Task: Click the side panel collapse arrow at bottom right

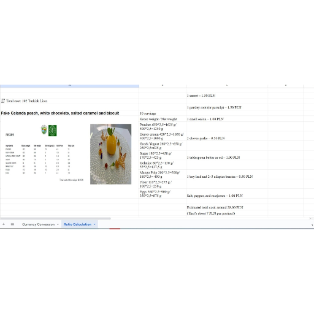Action: [312, 224]
